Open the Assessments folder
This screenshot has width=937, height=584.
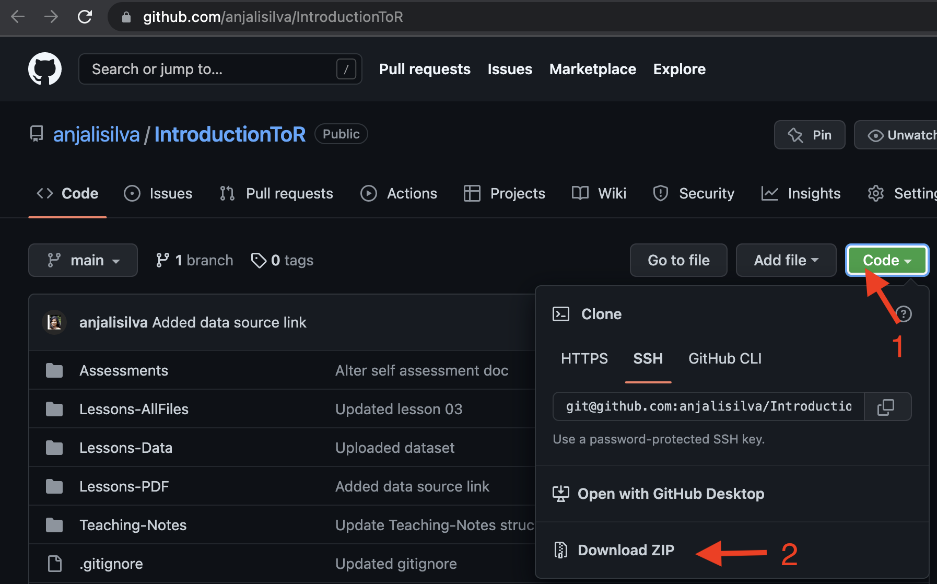click(x=124, y=370)
